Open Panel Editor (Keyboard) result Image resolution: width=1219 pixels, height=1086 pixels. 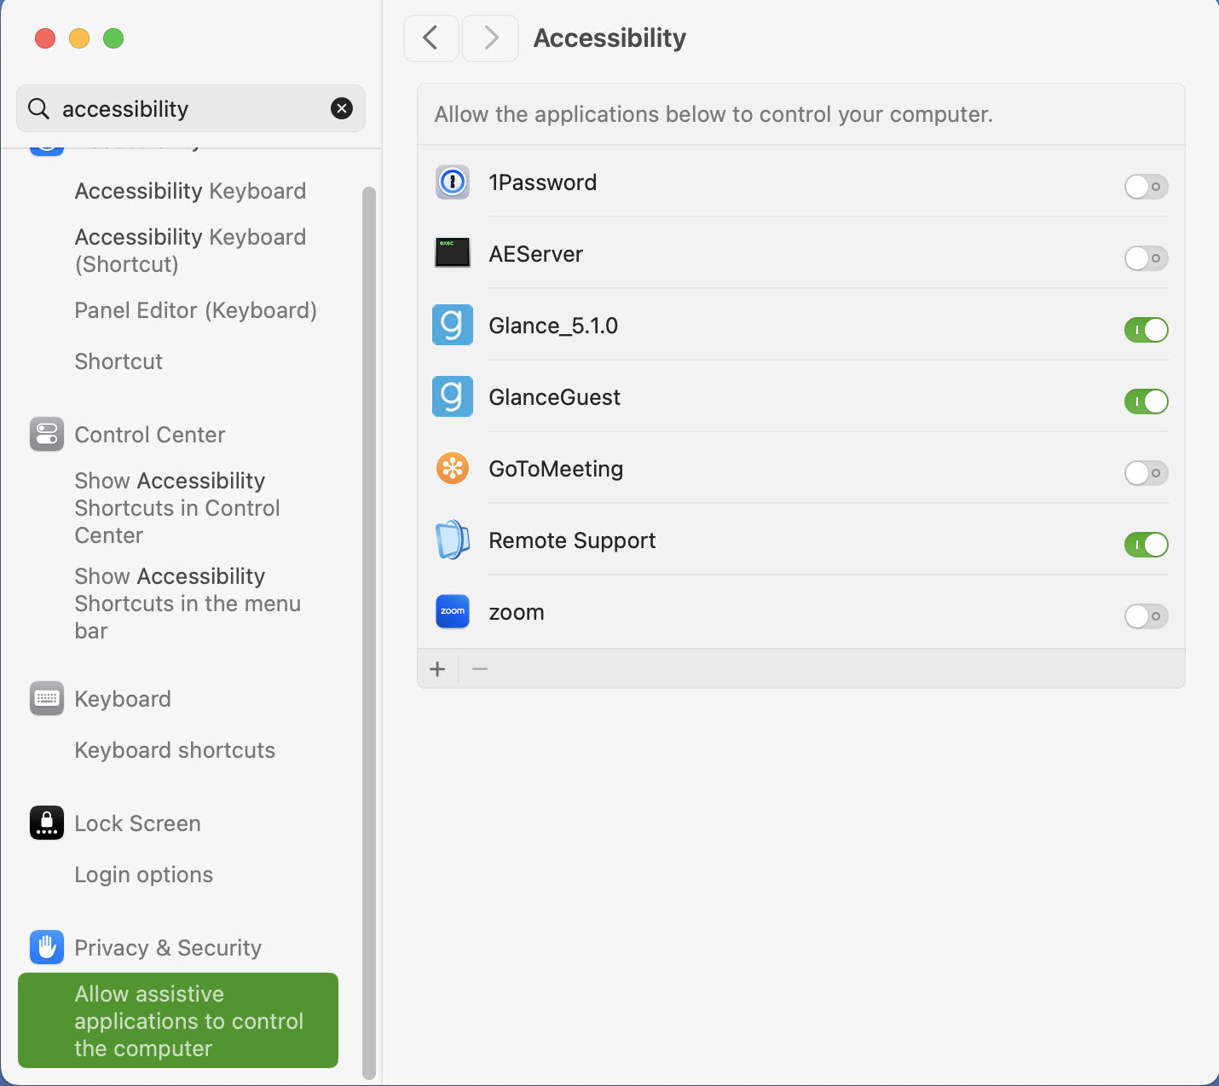(195, 310)
